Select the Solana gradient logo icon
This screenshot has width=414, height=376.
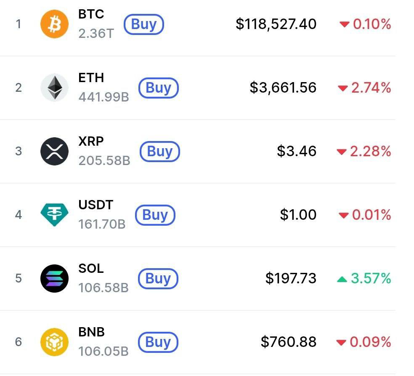(x=54, y=278)
